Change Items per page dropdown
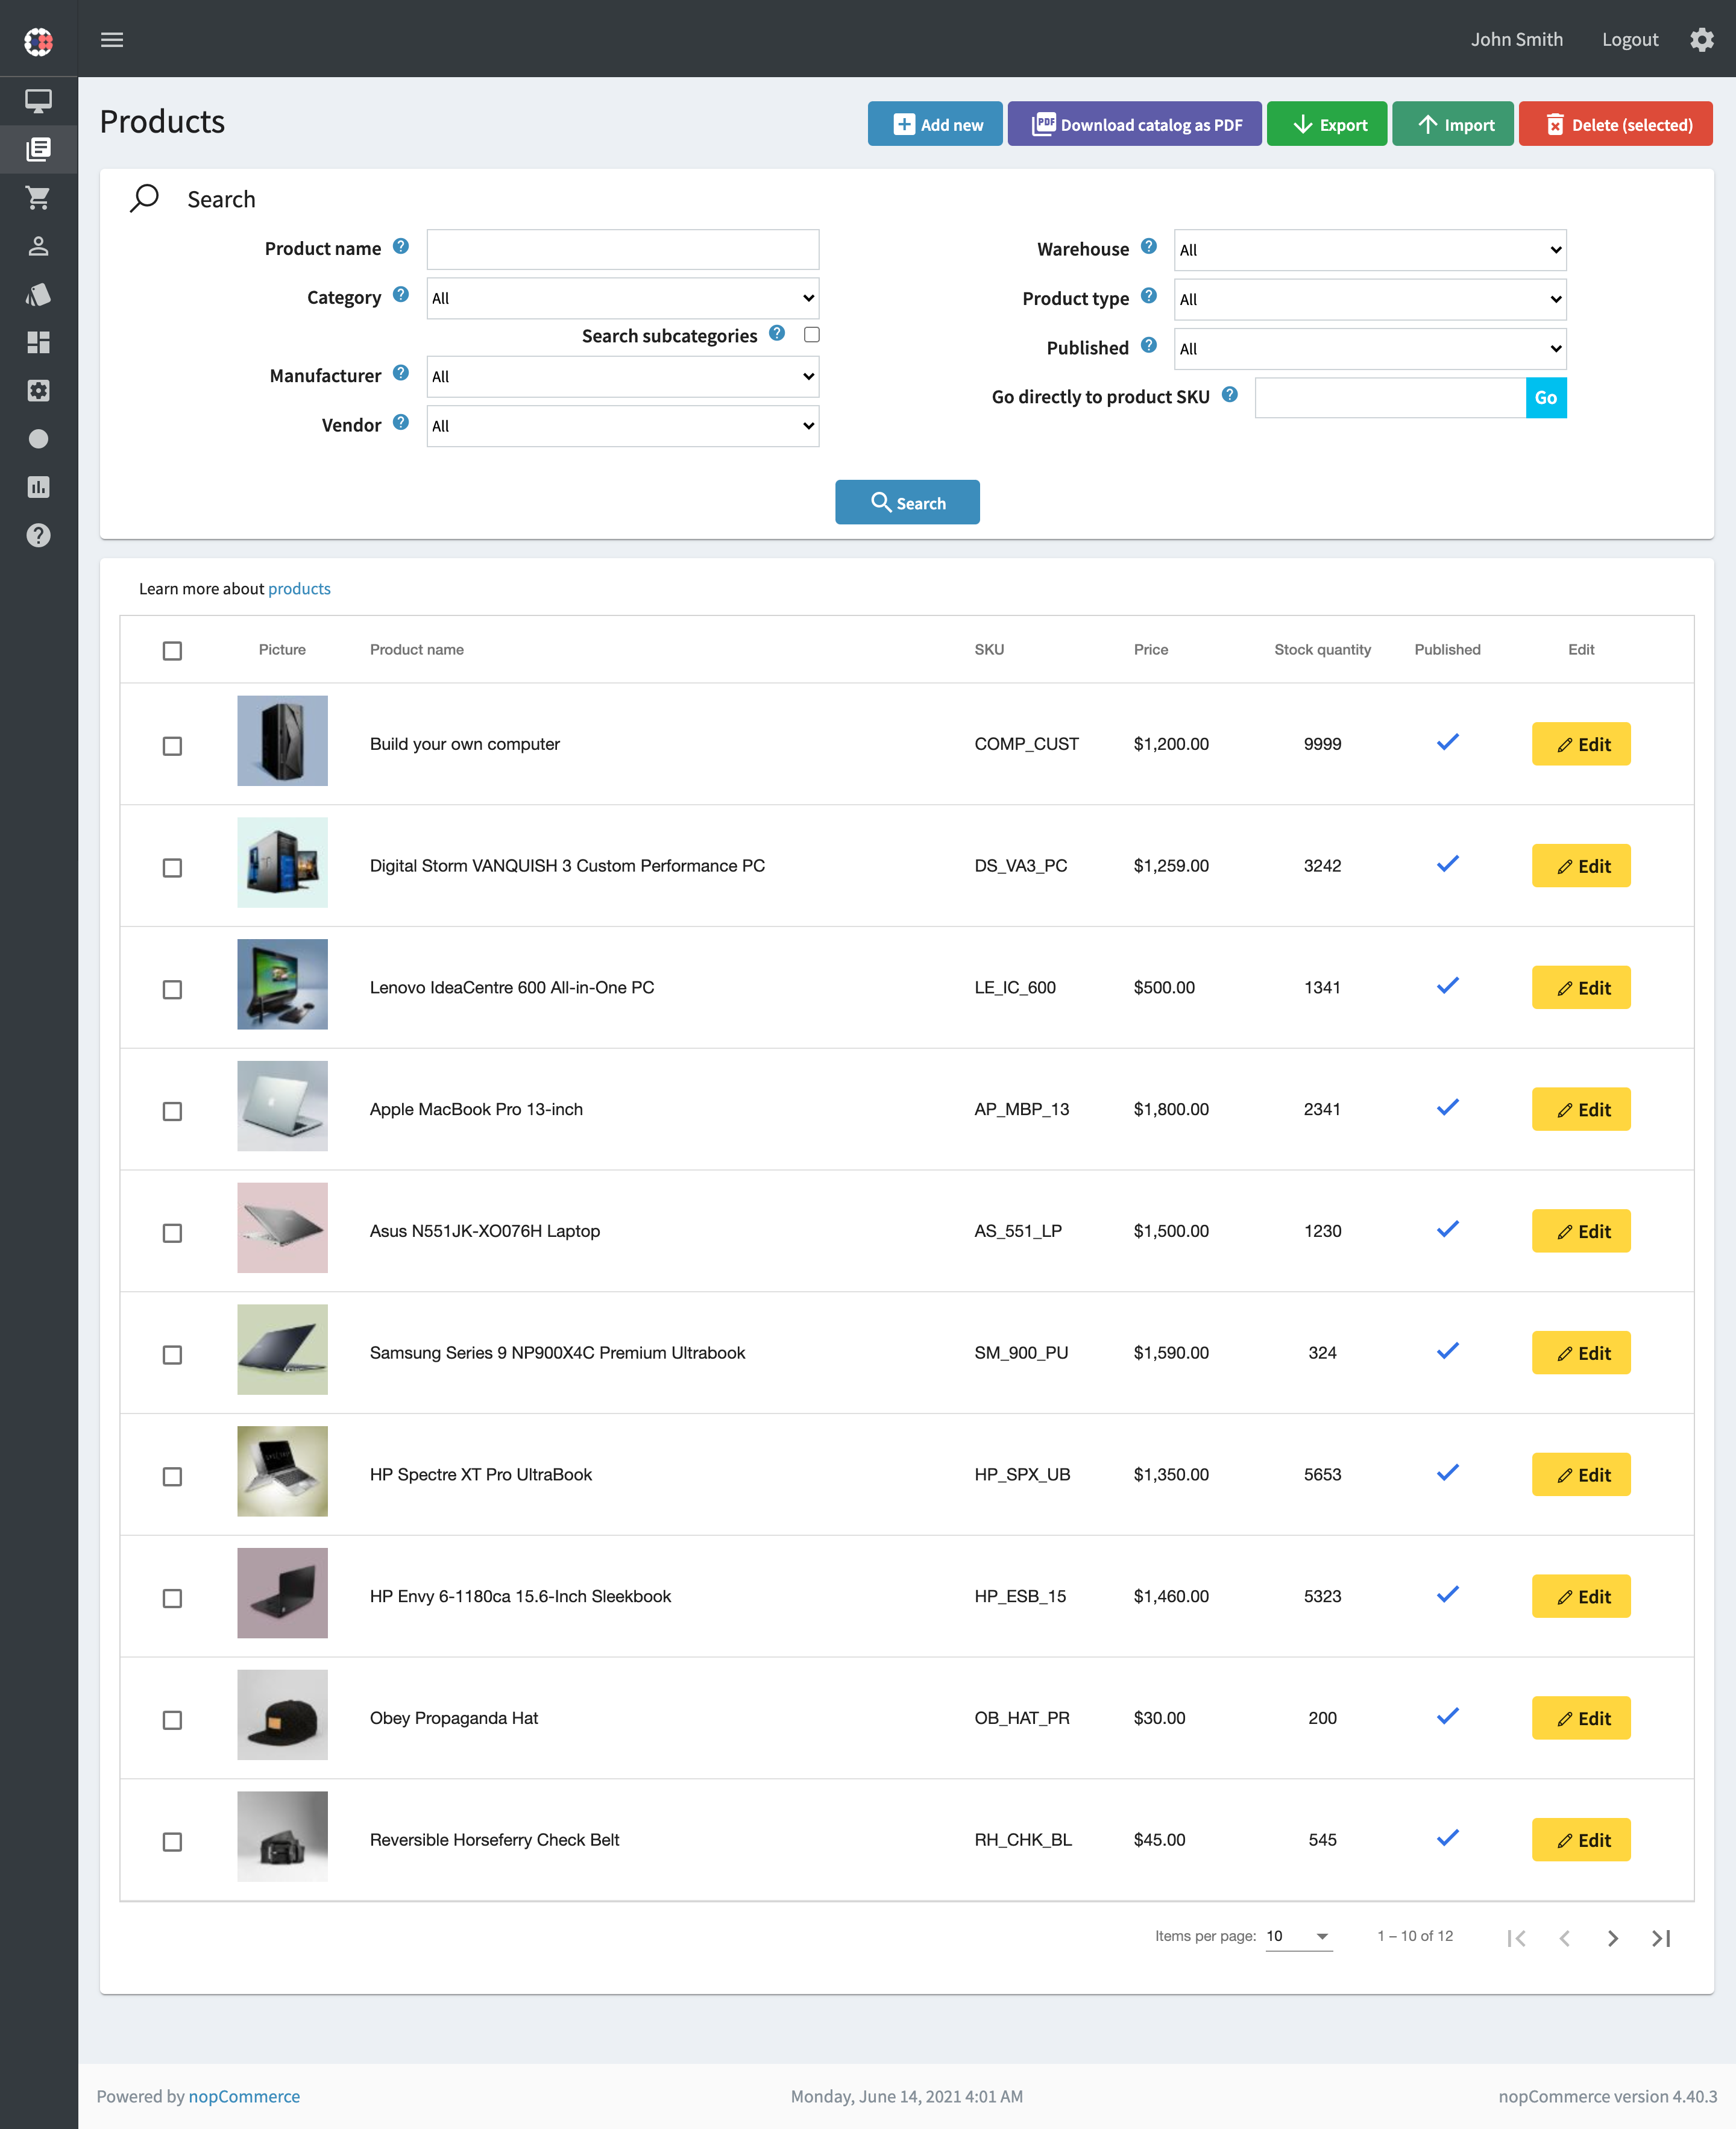 (1299, 1937)
